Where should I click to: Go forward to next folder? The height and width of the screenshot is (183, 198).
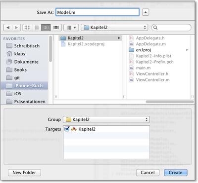point(16,28)
